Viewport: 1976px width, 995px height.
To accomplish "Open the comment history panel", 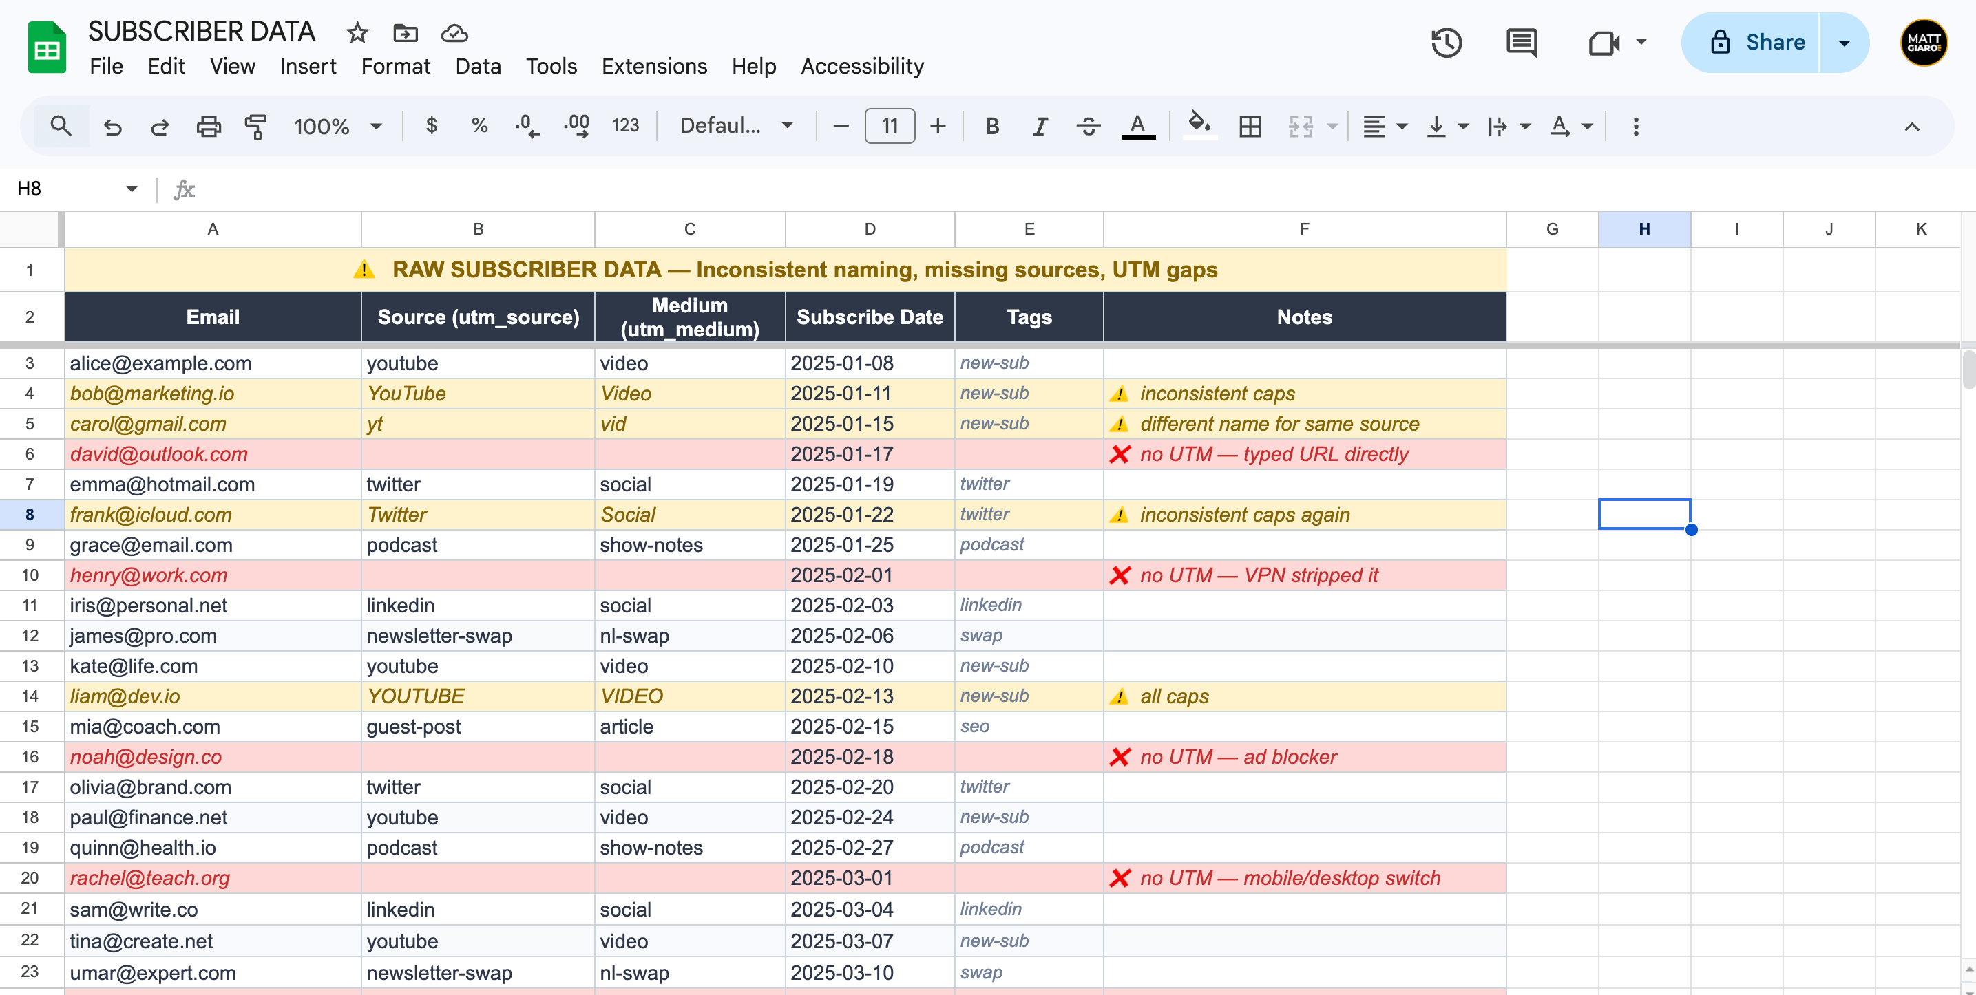I will click(x=1521, y=43).
